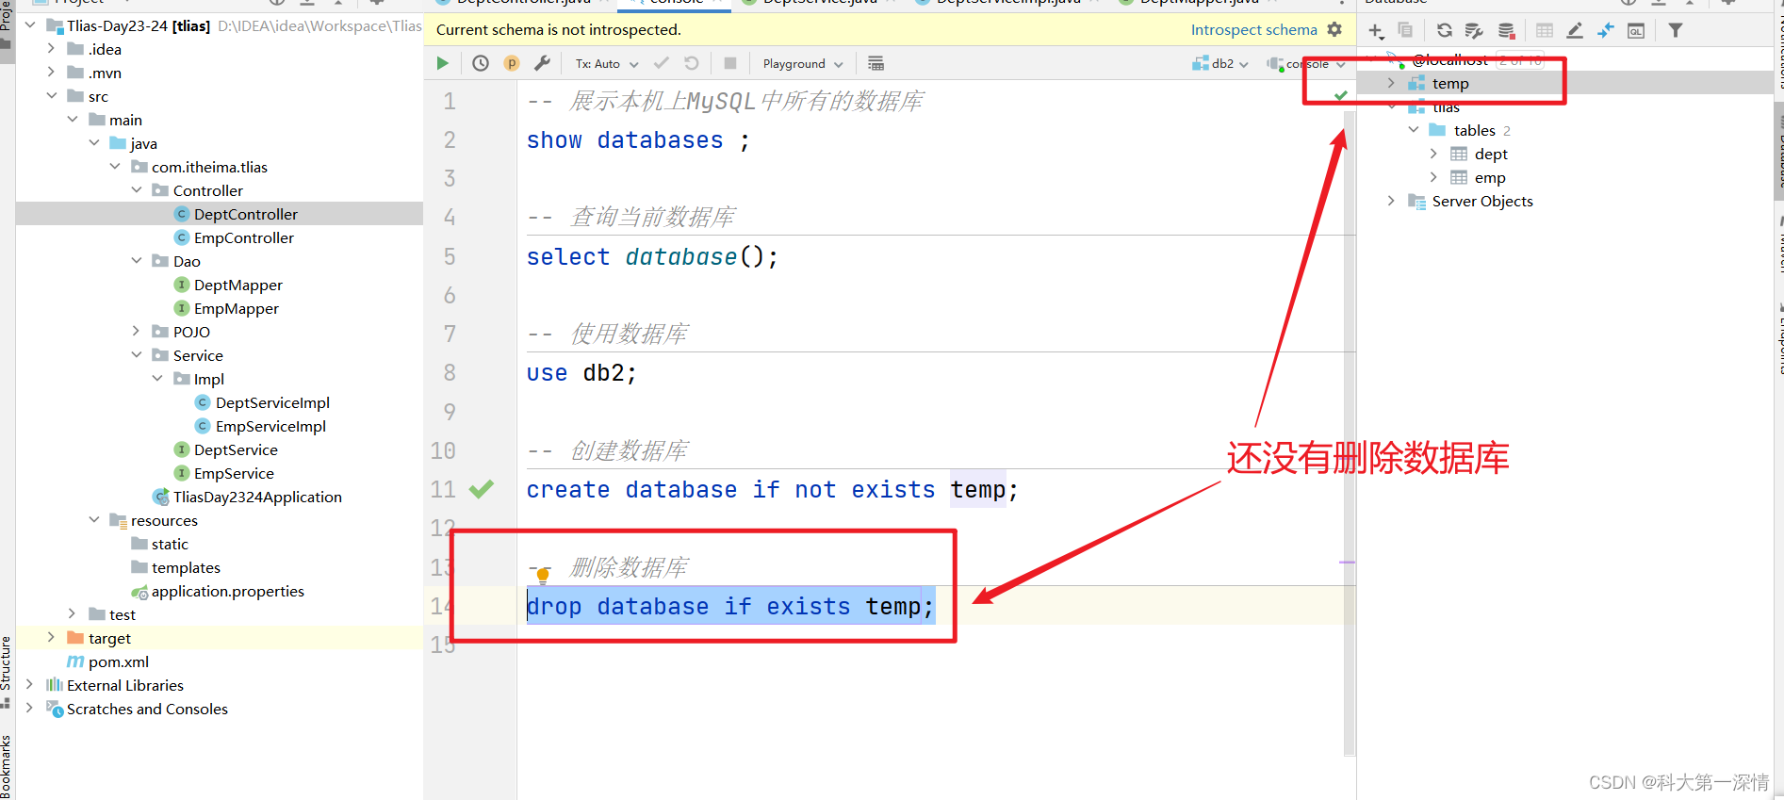This screenshot has width=1784, height=800.
Task: Open table editor grid icon
Action: 1545,30
